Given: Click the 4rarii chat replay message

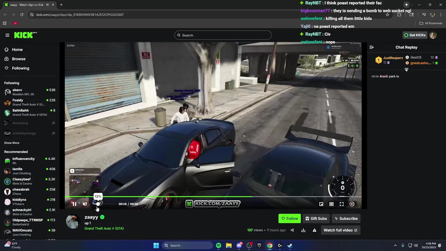Looking at the screenshot, I should (x=385, y=76).
